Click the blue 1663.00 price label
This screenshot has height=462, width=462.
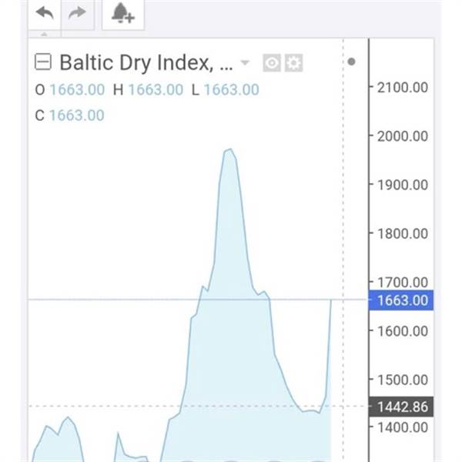pyautogui.click(x=401, y=300)
